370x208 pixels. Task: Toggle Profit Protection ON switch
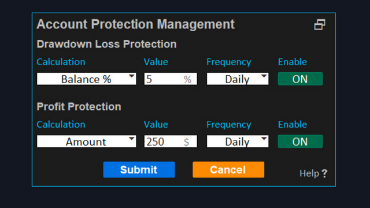pyautogui.click(x=300, y=141)
